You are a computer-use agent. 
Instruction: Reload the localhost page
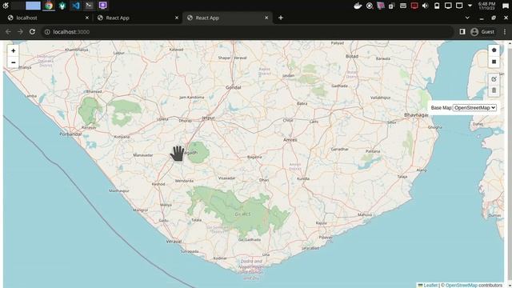pyautogui.click(x=32, y=32)
